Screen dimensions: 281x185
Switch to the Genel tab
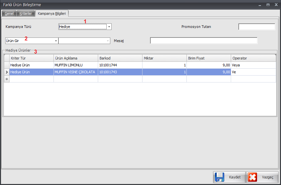click(x=9, y=13)
